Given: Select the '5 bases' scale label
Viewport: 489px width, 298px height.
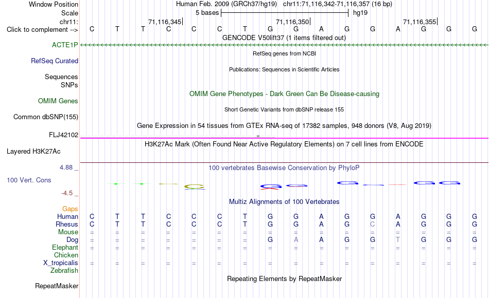Looking at the screenshot, I should coord(207,13).
